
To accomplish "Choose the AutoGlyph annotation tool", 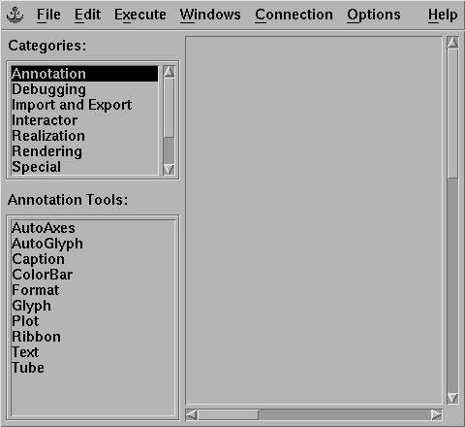I will click(47, 244).
